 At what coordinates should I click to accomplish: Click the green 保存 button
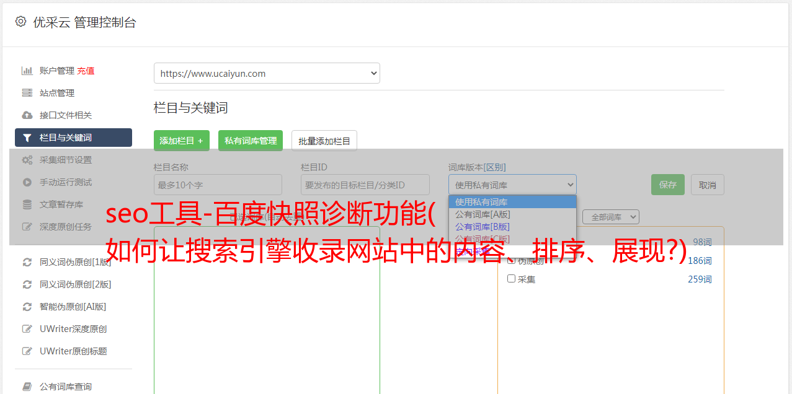(668, 185)
